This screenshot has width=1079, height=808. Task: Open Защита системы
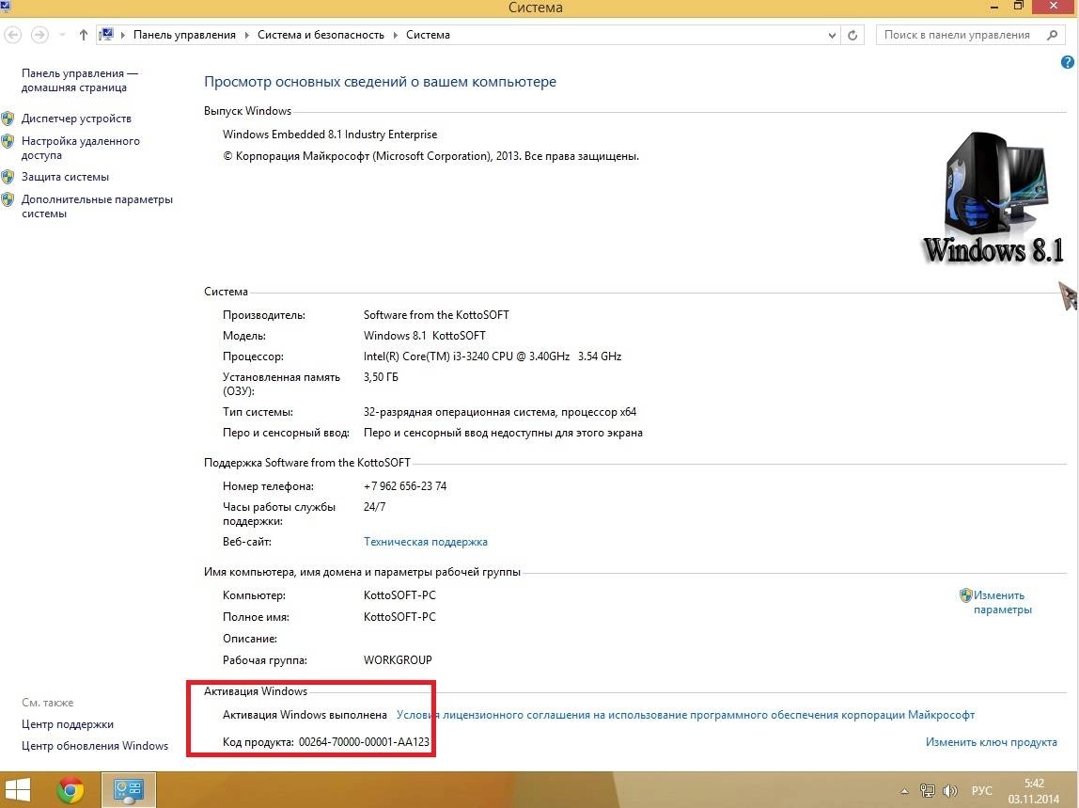point(65,177)
